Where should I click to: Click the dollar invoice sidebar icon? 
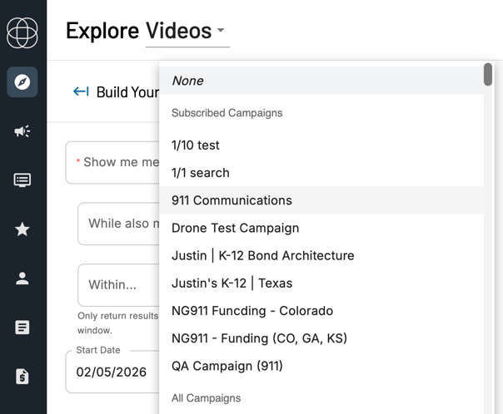coord(22,377)
